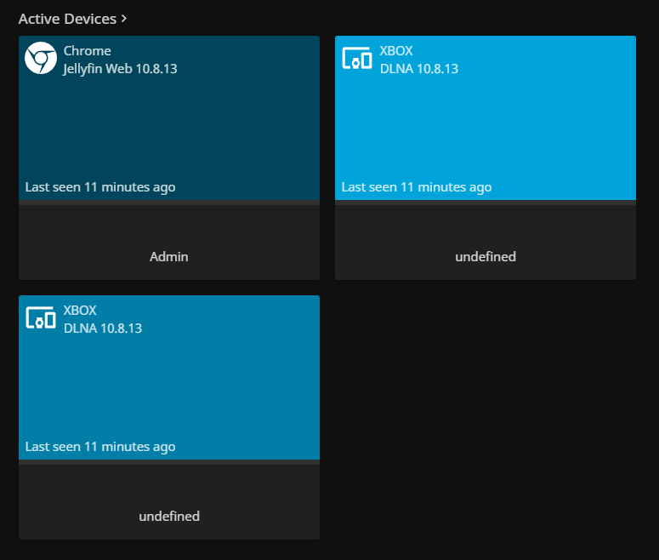
Task: Expand the chevron next to Active Devices
Action: coord(124,18)
